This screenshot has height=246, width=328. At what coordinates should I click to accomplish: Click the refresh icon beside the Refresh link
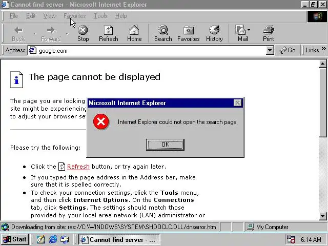pos(61,167)
